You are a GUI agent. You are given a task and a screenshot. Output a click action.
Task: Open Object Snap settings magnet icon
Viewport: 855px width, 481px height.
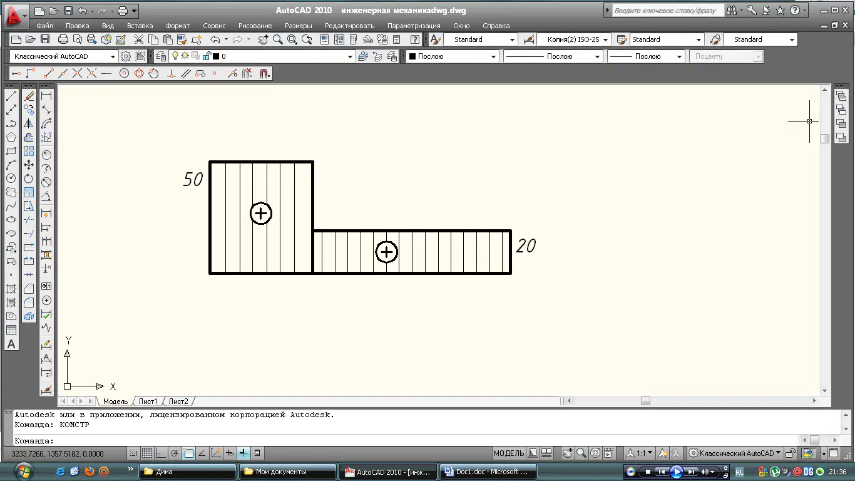(264, 73)
